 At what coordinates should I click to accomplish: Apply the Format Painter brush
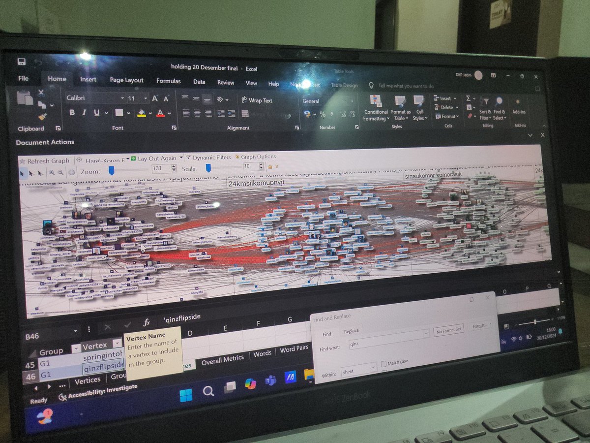(x=42, y=117)
